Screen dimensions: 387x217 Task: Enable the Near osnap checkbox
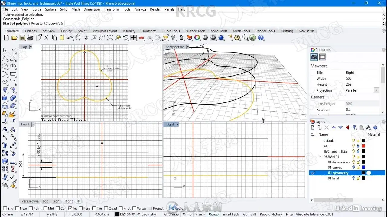tap(17, 208)
